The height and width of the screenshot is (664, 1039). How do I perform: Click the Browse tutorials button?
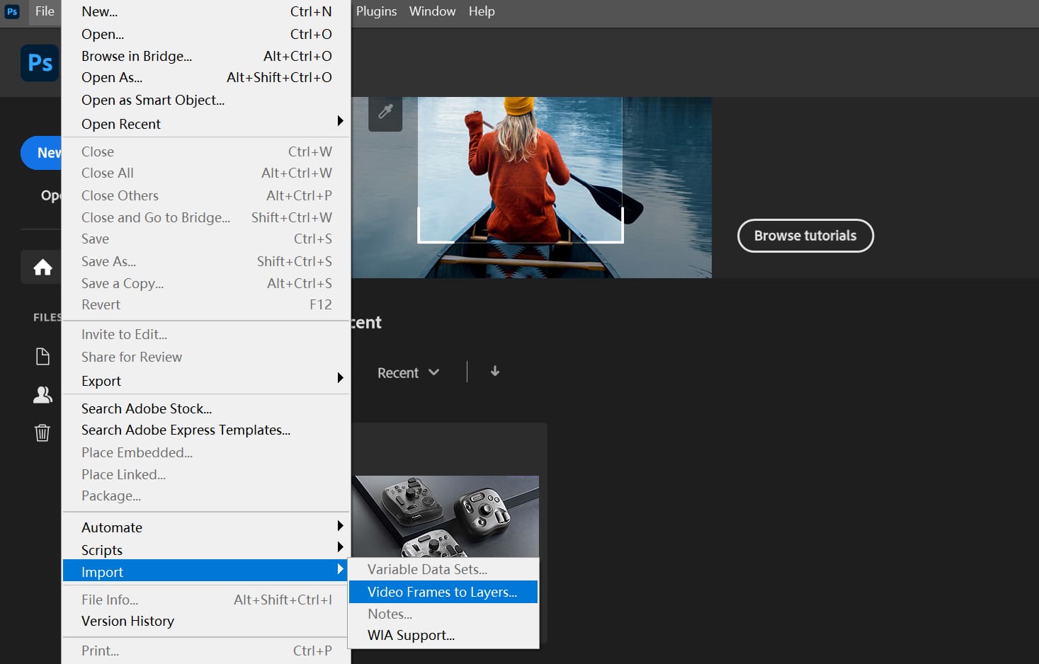coord(805,236)
